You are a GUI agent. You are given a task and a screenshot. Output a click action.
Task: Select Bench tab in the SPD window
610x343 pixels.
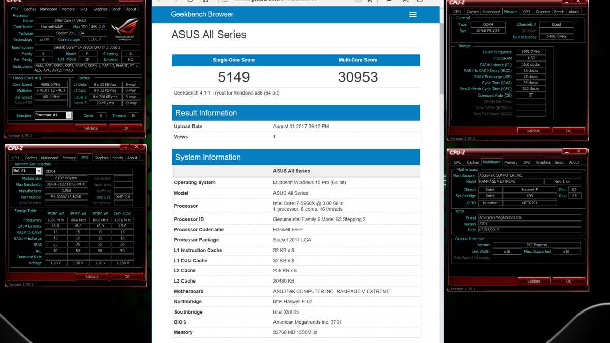point(117,158)
